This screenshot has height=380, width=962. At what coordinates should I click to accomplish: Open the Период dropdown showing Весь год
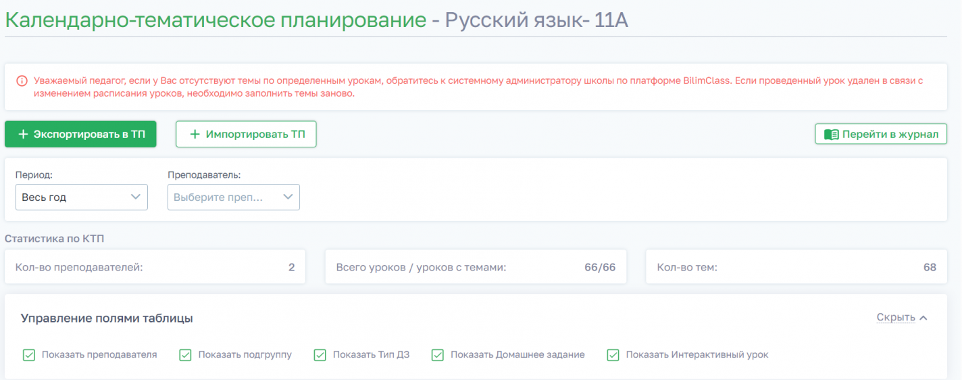pos(81,197)
